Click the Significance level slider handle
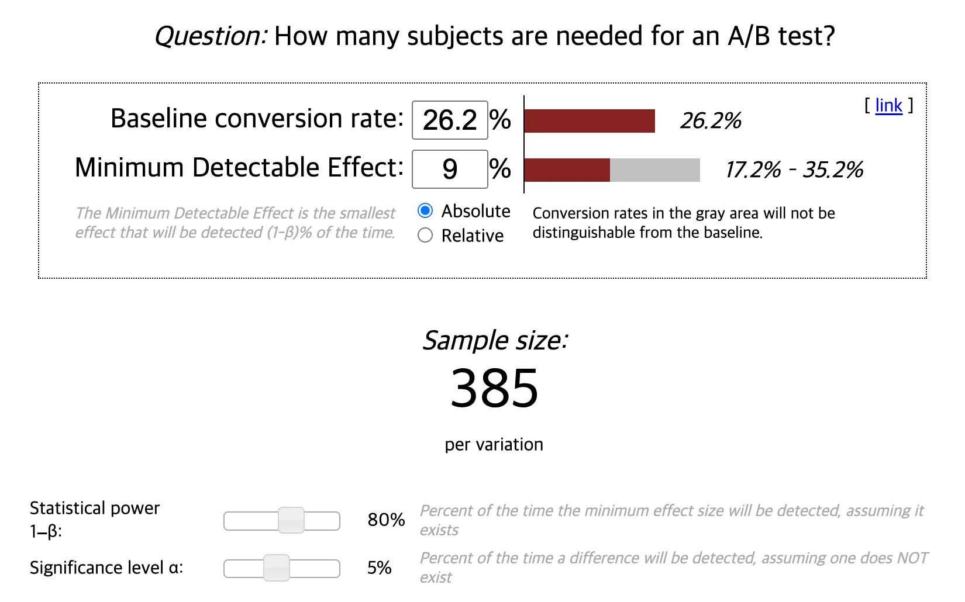The image size is (965, 602). 277,568
